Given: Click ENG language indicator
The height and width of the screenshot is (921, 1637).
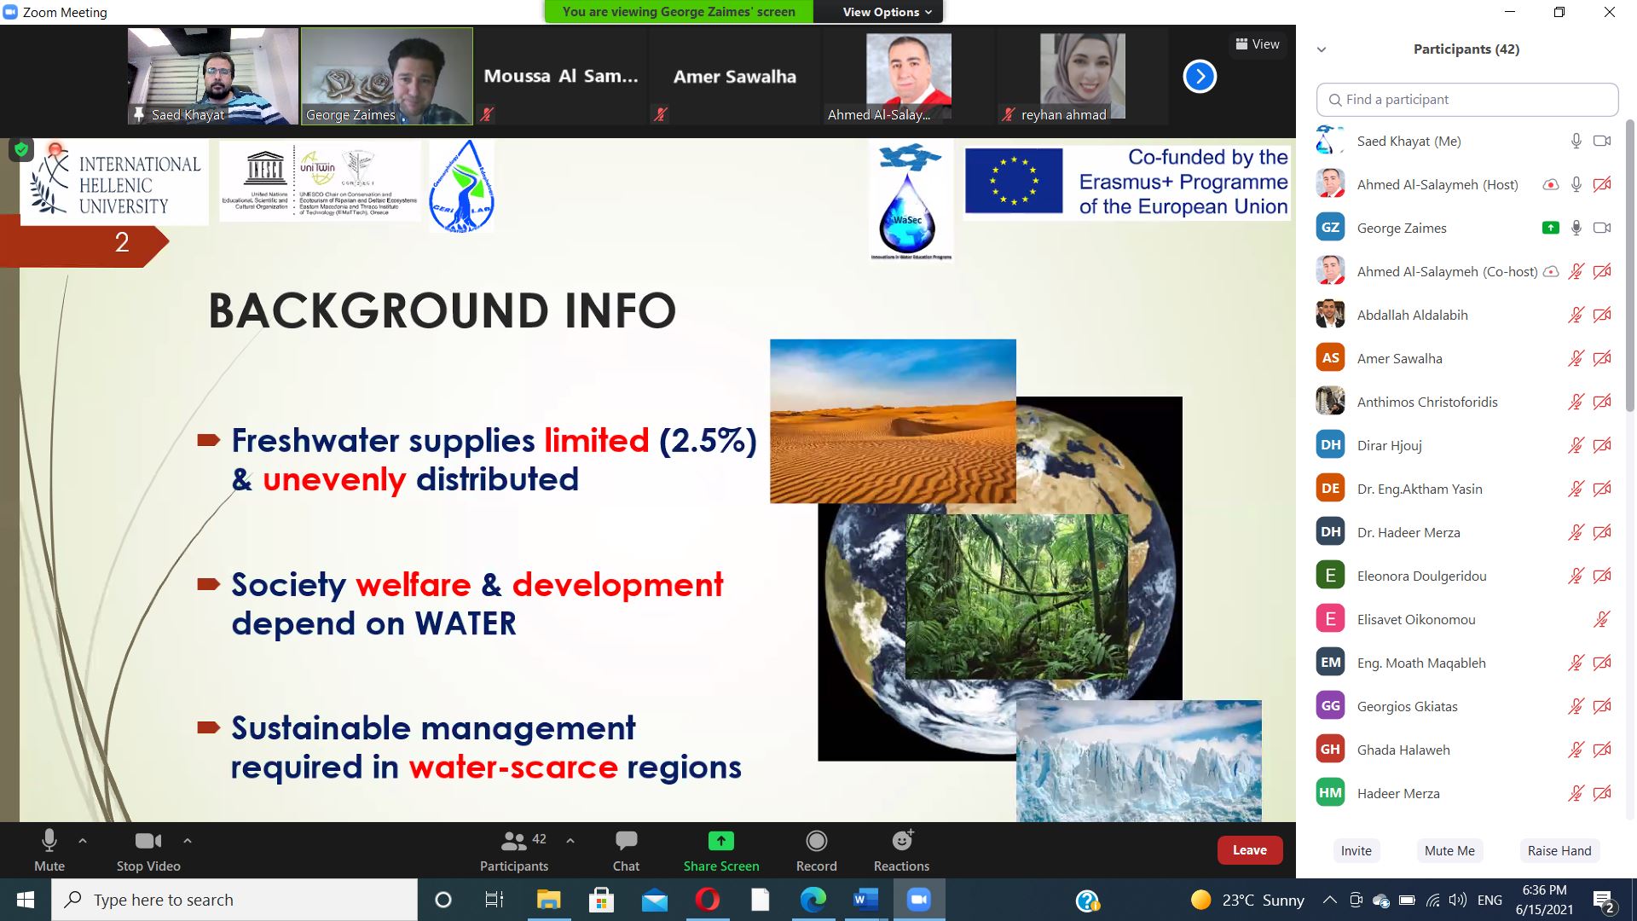Looking at the screenshot, I should pos(1489,900).
